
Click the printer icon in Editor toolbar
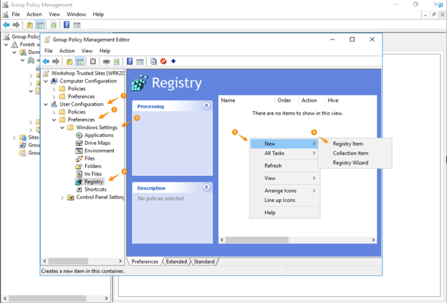point(107,61)
